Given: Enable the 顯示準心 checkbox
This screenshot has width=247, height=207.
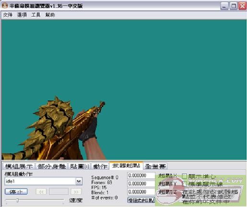Looking at the screenshot, I should [x=184, y=176].
